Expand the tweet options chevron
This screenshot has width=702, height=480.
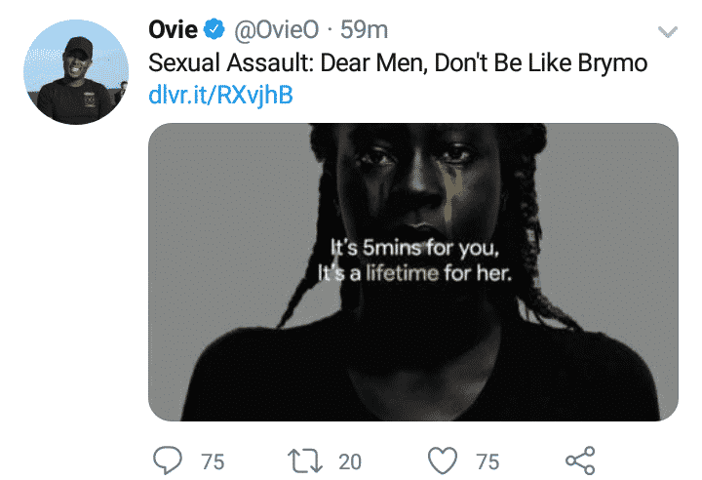[668, 32]
